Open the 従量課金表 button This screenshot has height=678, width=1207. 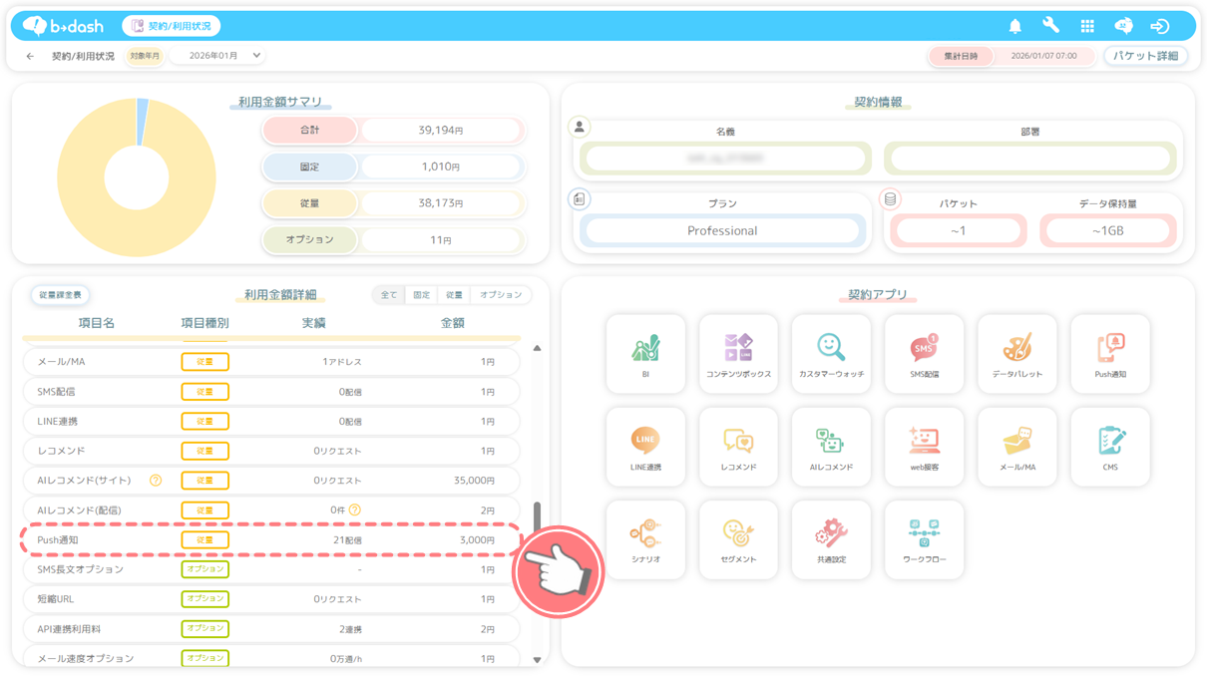[x=61, y=295]
